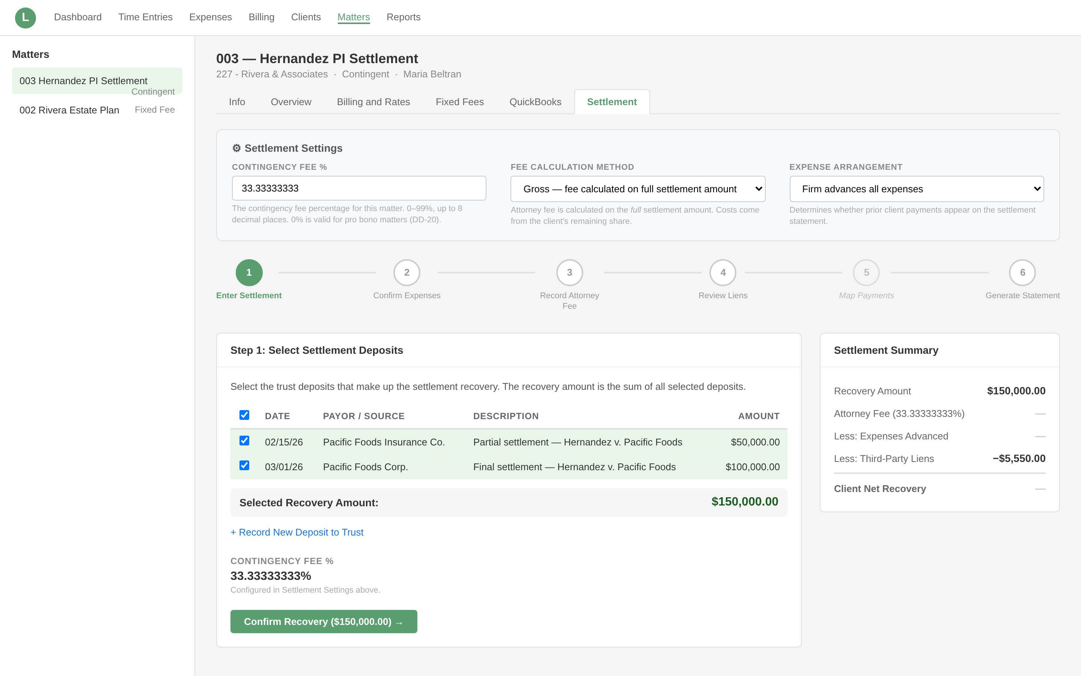Select 003 Hernandez PI Settlement matter

tap(97, 81)
